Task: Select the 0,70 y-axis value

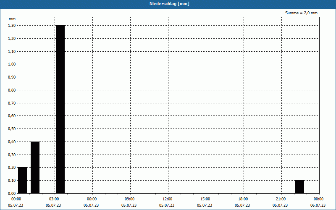Action: point(12,103)
